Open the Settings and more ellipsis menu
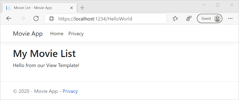Viewport: 239px width, 100px height. point(230,18)
